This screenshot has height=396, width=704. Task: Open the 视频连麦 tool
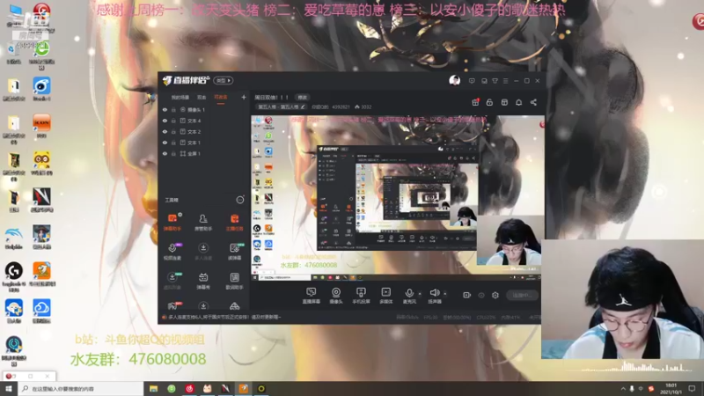click(x=172, y=252)
